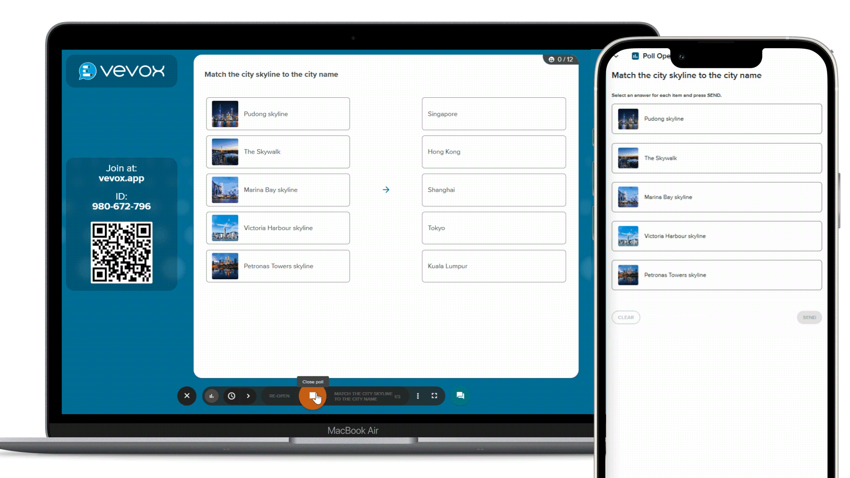Click the black X exit button
850x478 pixels.
(187, 396)
